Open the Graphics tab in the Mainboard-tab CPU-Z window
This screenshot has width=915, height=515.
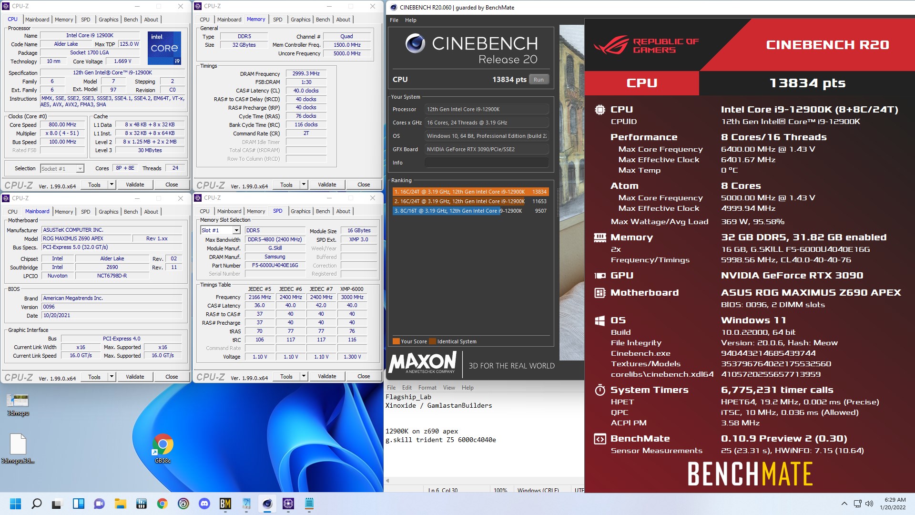point(109,212)
